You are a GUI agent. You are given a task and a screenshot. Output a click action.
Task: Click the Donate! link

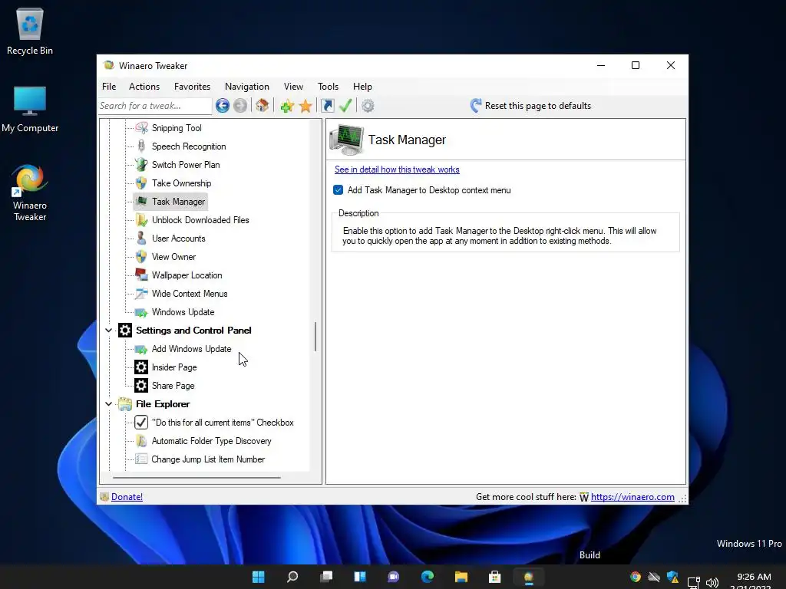coord(127,497)
